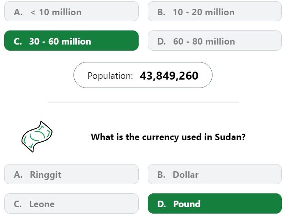286x217 pixels.
Task: Click the word Sudan in the question
Action: point(230,137)
